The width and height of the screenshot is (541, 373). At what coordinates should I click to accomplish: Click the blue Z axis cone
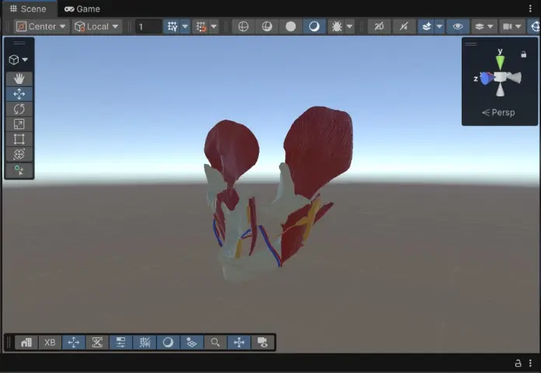487,78
